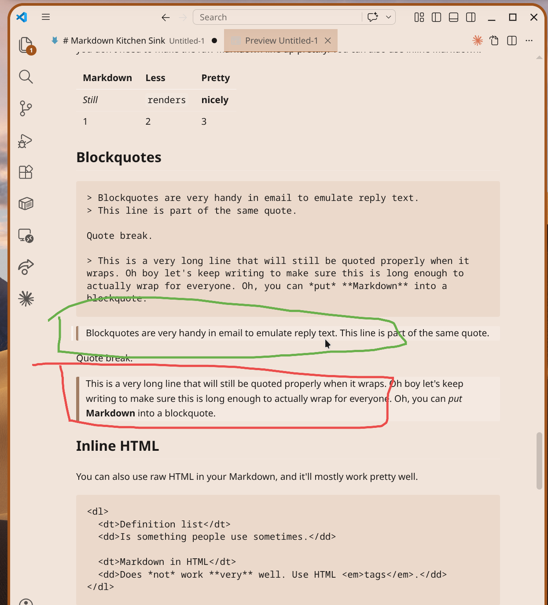Screen dimensions: 548x605
Task: Expand the chat dropdown chevron
Action: point(389,17)
